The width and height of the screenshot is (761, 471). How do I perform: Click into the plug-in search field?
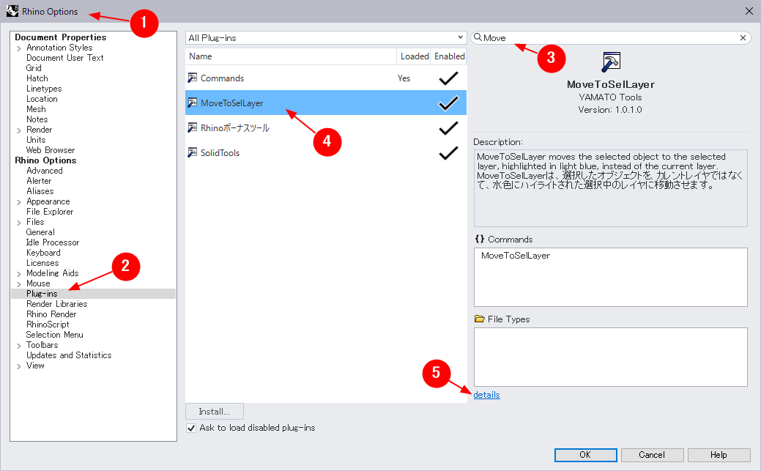coord(610,38)
